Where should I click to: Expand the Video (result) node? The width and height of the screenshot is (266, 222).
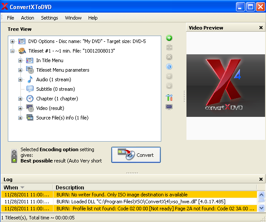click(20, 108)
